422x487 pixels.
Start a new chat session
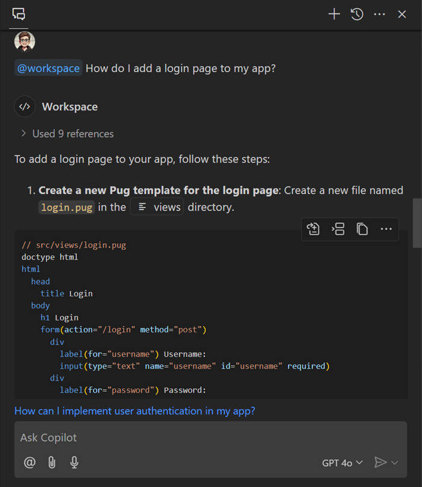coord(334,14)
